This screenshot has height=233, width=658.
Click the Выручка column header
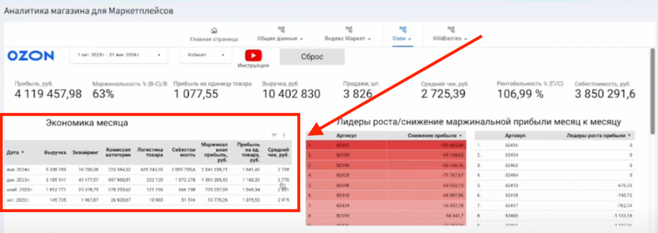(55, 152)
